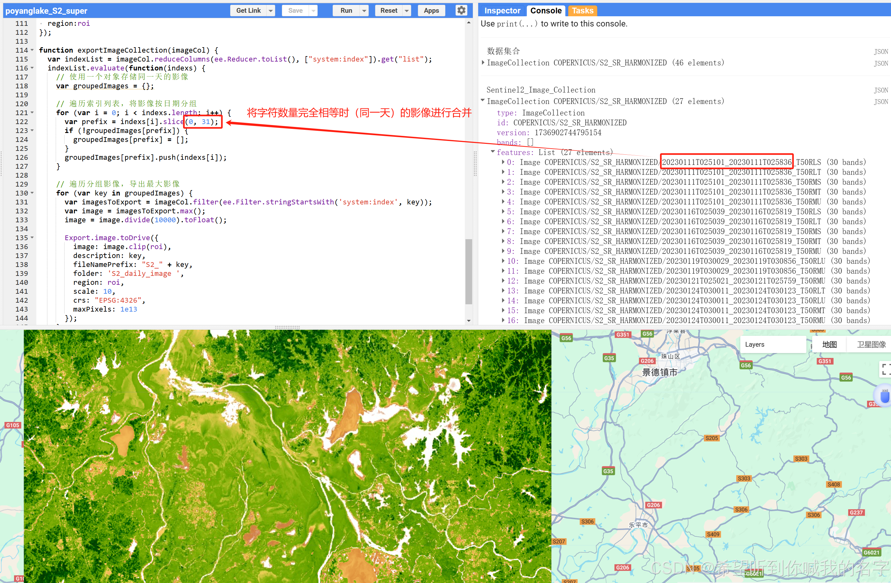Click the Apps button
Viewport: 891px width, 583px height.
(x=431, y=11)
